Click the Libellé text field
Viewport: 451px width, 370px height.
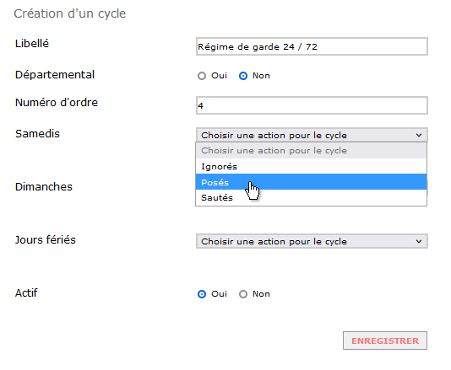click(312, 46)
